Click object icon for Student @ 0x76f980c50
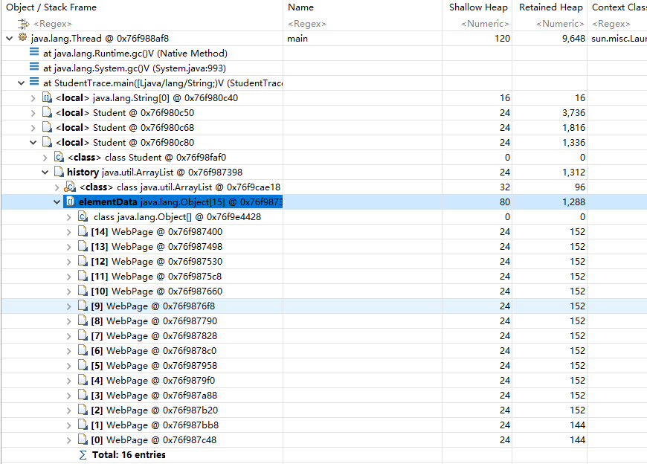This screenshot has width=647, height=464. [x=47, y=112]
